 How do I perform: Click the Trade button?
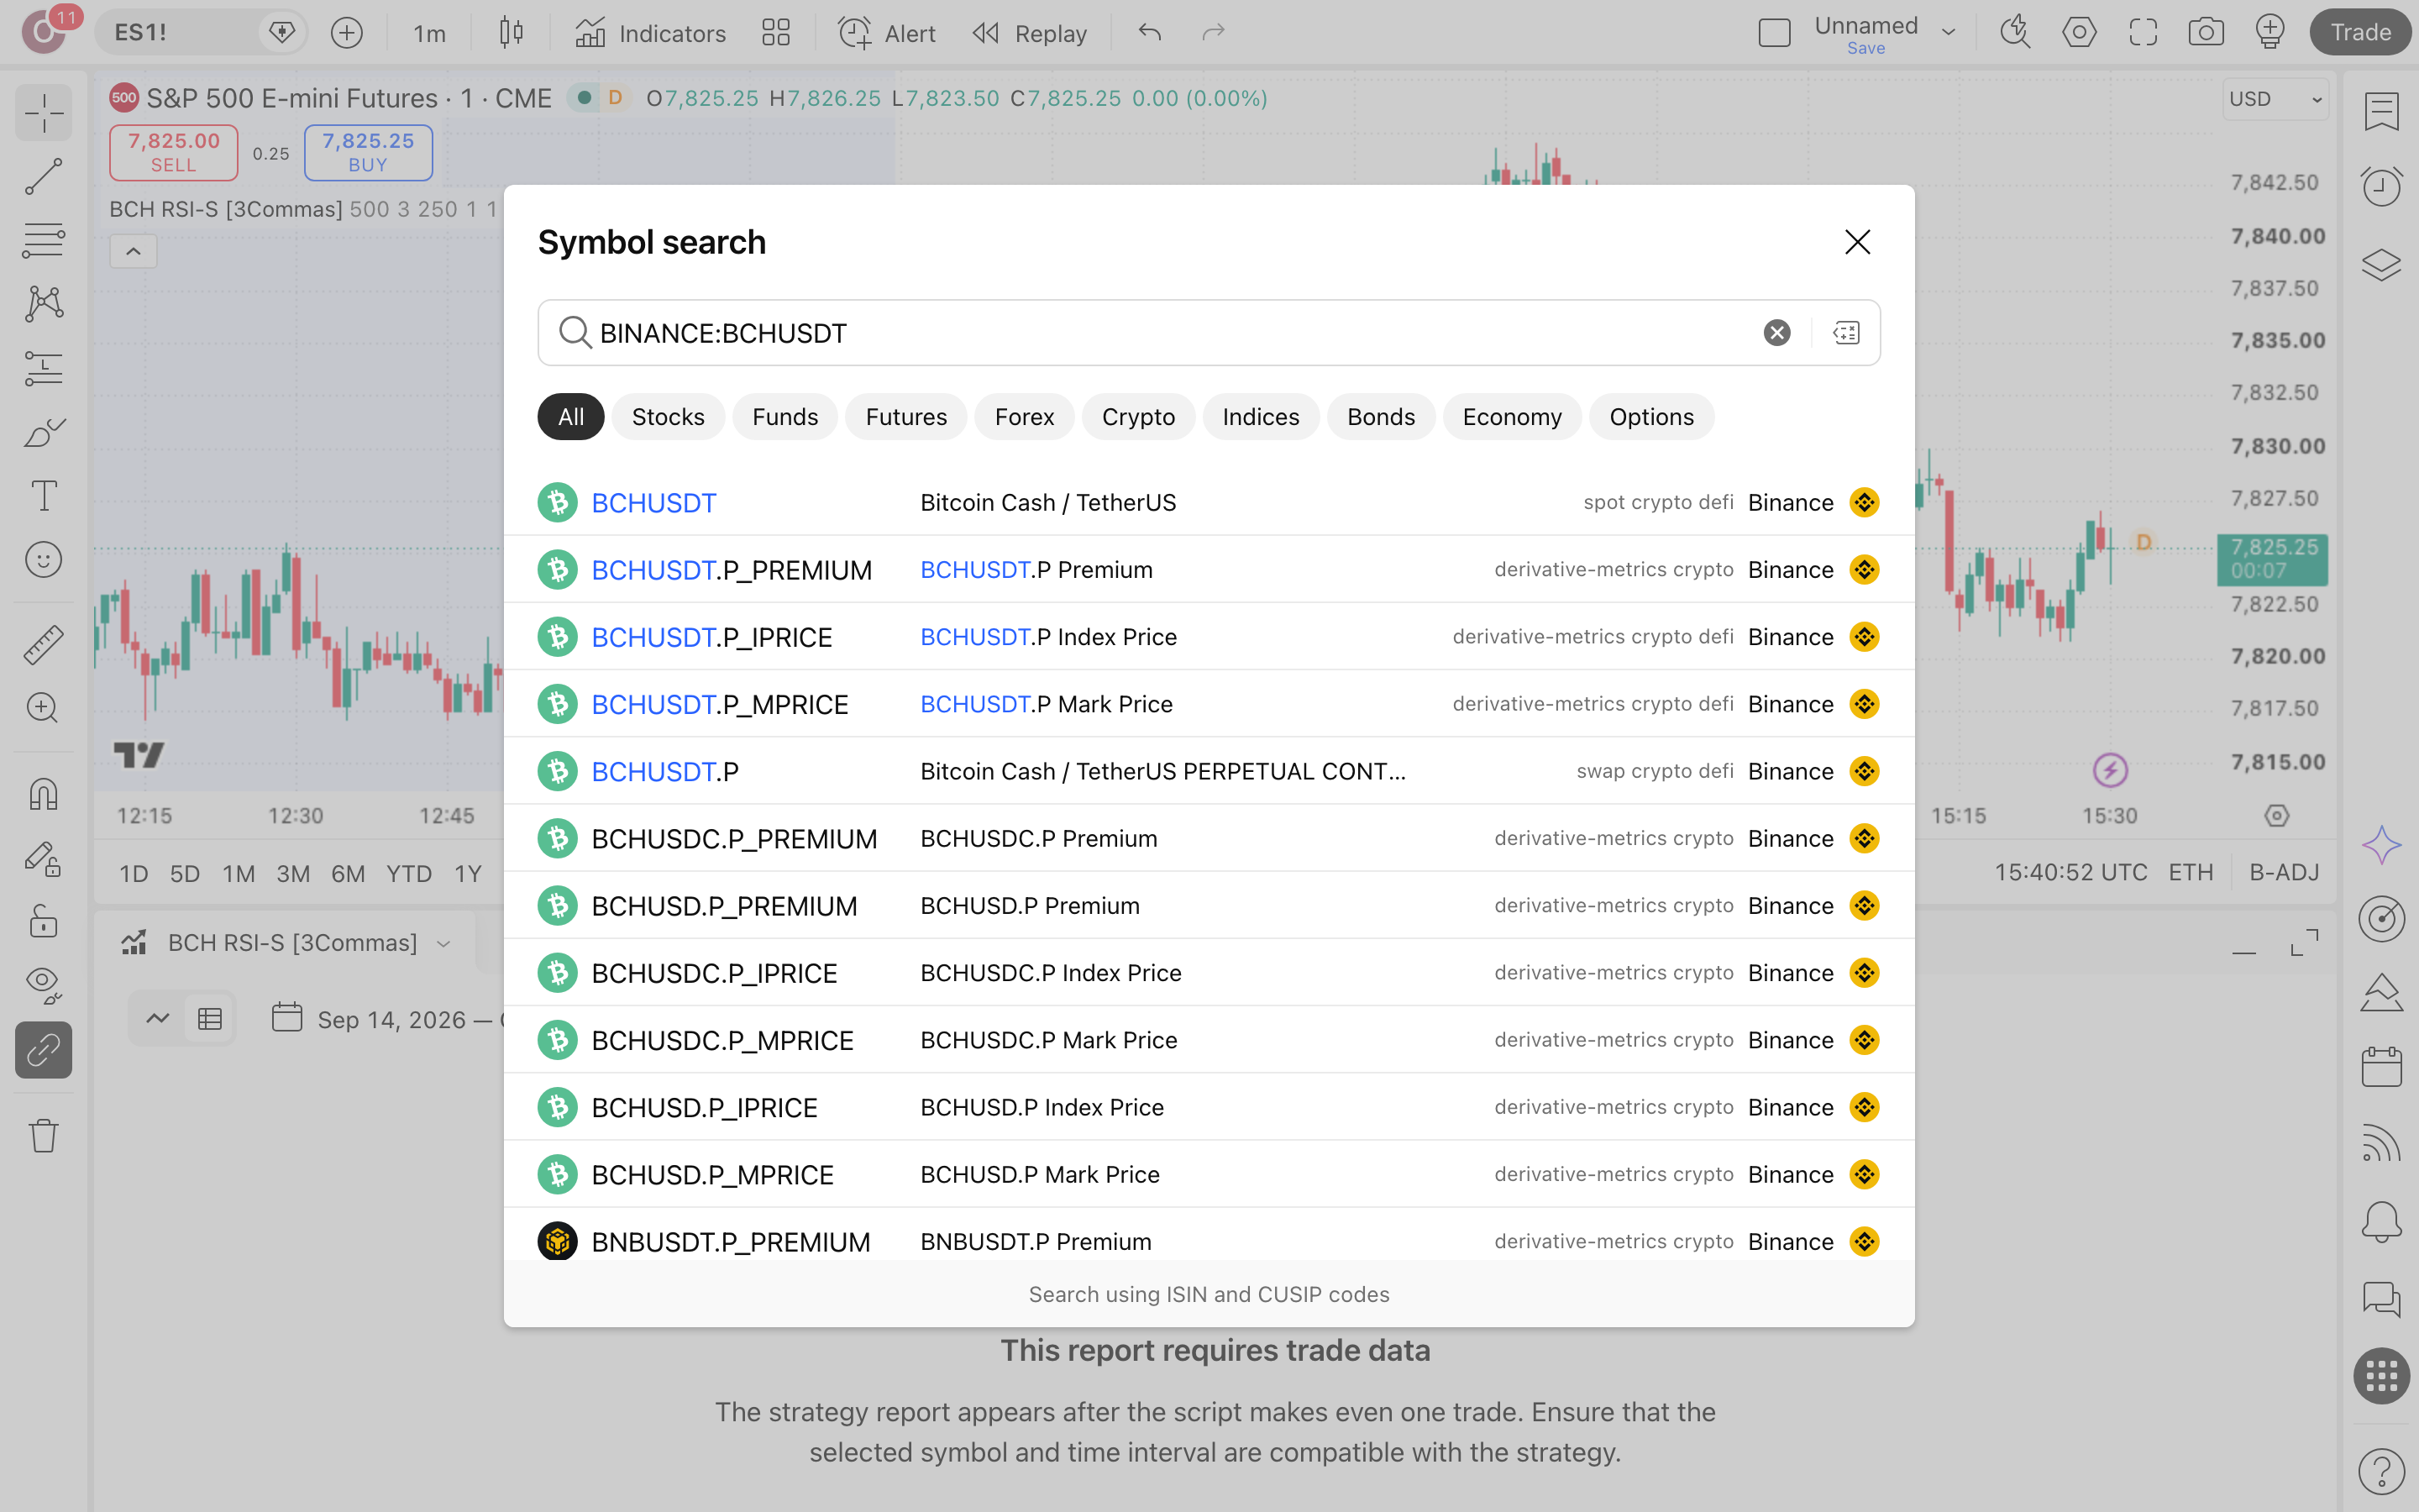2360,33
